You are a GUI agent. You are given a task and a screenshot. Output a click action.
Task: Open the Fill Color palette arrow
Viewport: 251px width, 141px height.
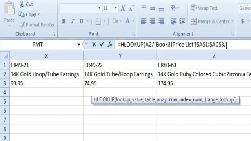pyautogui.click(x=121, y=21)
